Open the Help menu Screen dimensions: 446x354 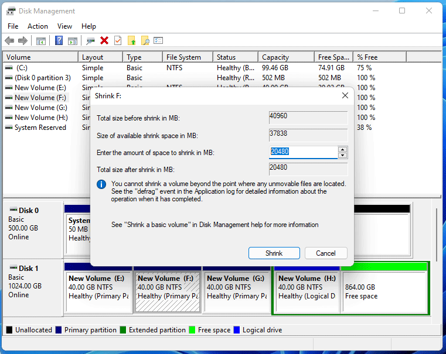88,26
